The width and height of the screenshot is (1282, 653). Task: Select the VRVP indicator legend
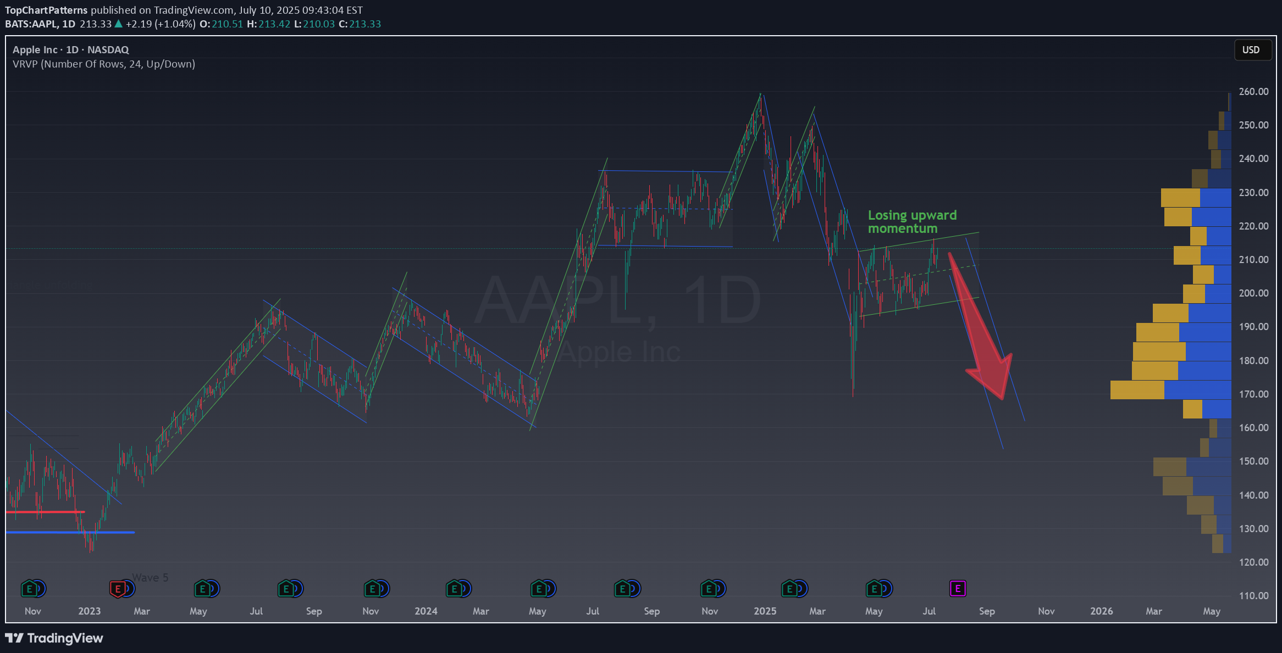(x=104, y=64)
